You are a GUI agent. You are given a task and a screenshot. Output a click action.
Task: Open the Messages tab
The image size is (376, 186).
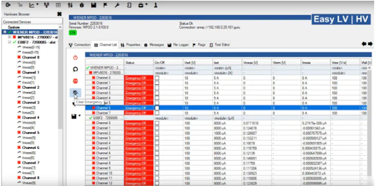pos(154,45)
